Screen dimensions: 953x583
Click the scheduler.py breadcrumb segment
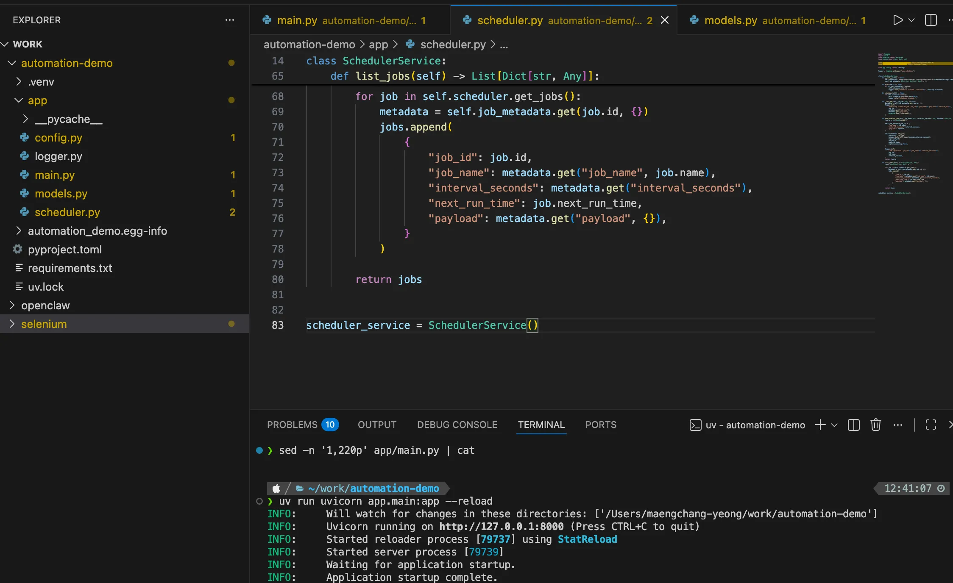(x=452, y=44)
